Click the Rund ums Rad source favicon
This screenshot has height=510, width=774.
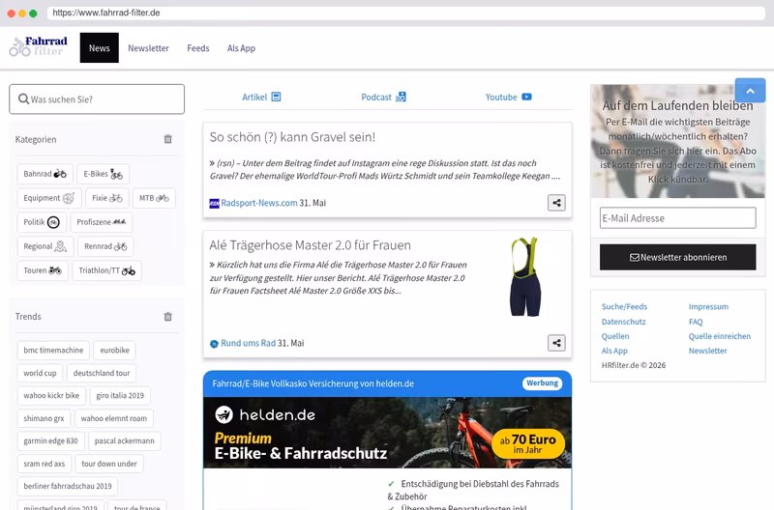click(214, 344)
